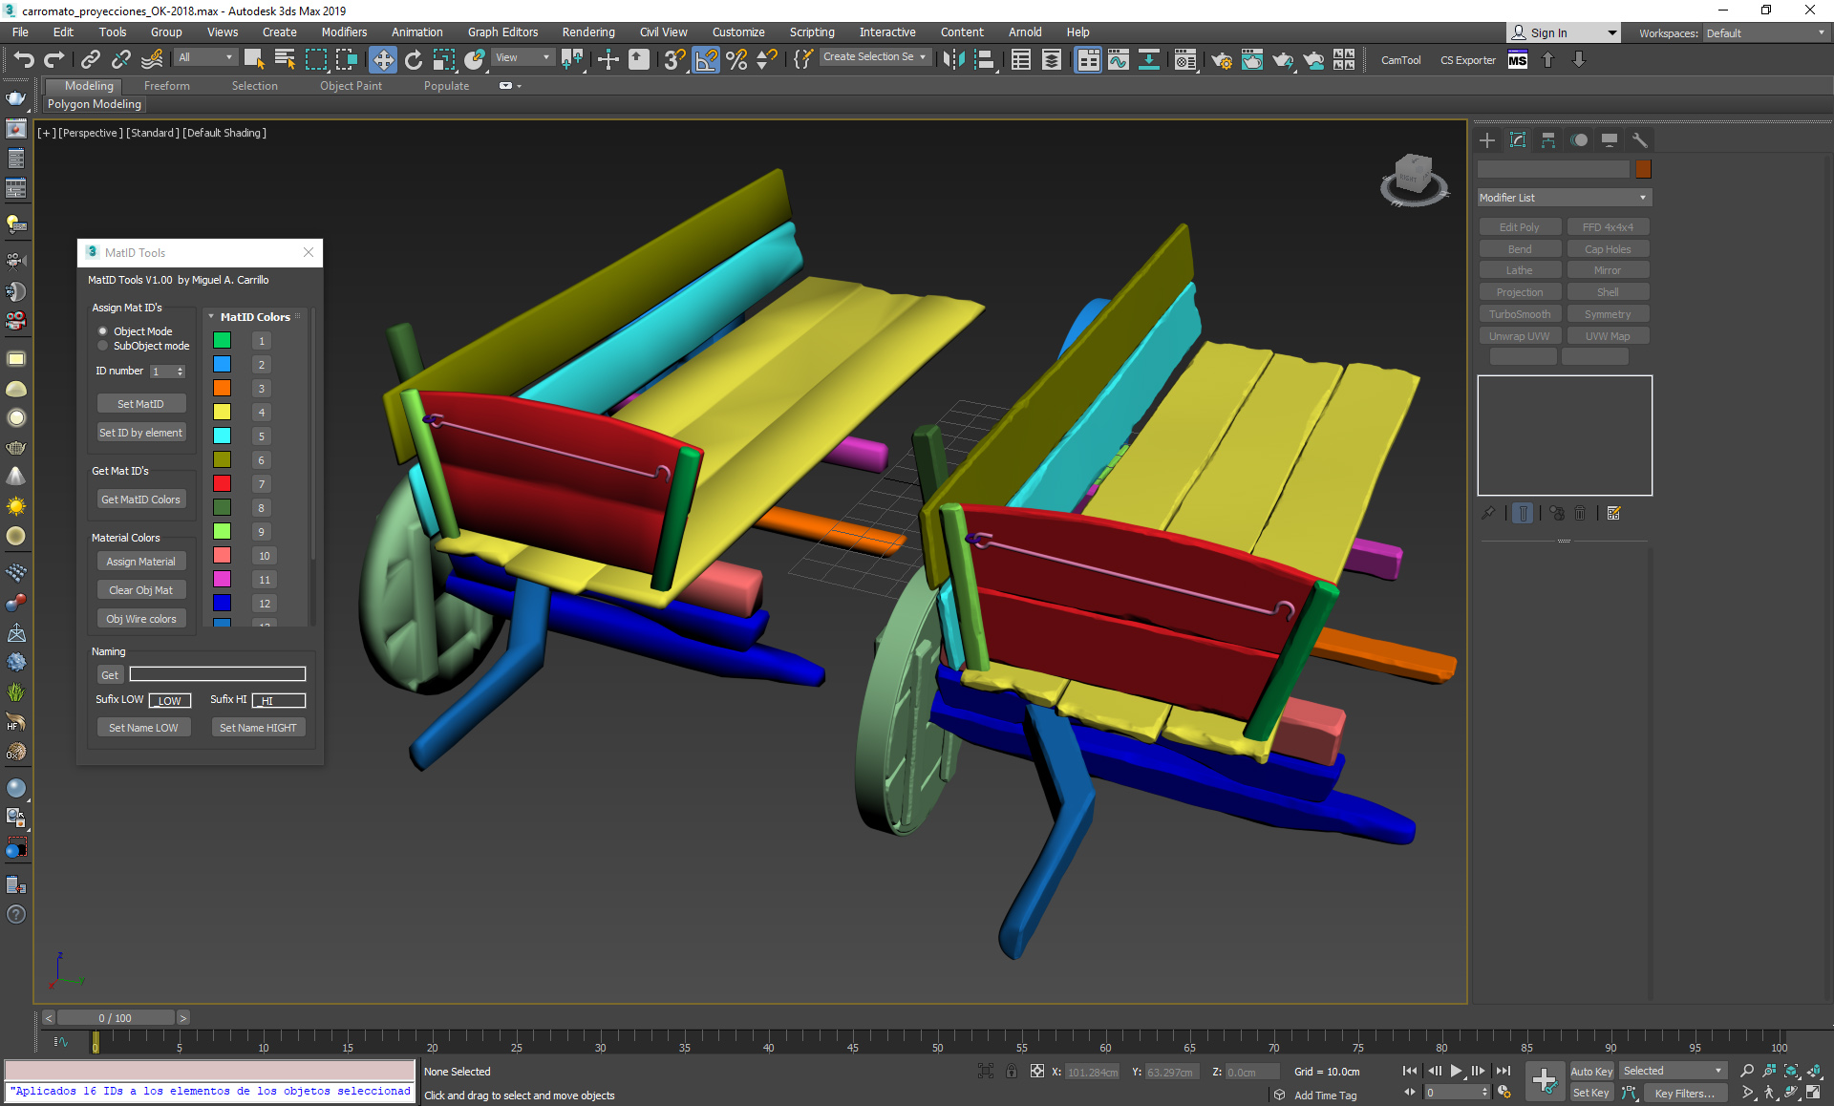
Task: Click the red MatID color swatch 7
Action: pyautogui.click(x=222, y=483)
